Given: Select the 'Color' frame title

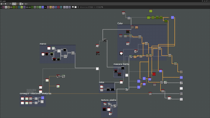Looking at the screenshot, I should pos(120,23).
